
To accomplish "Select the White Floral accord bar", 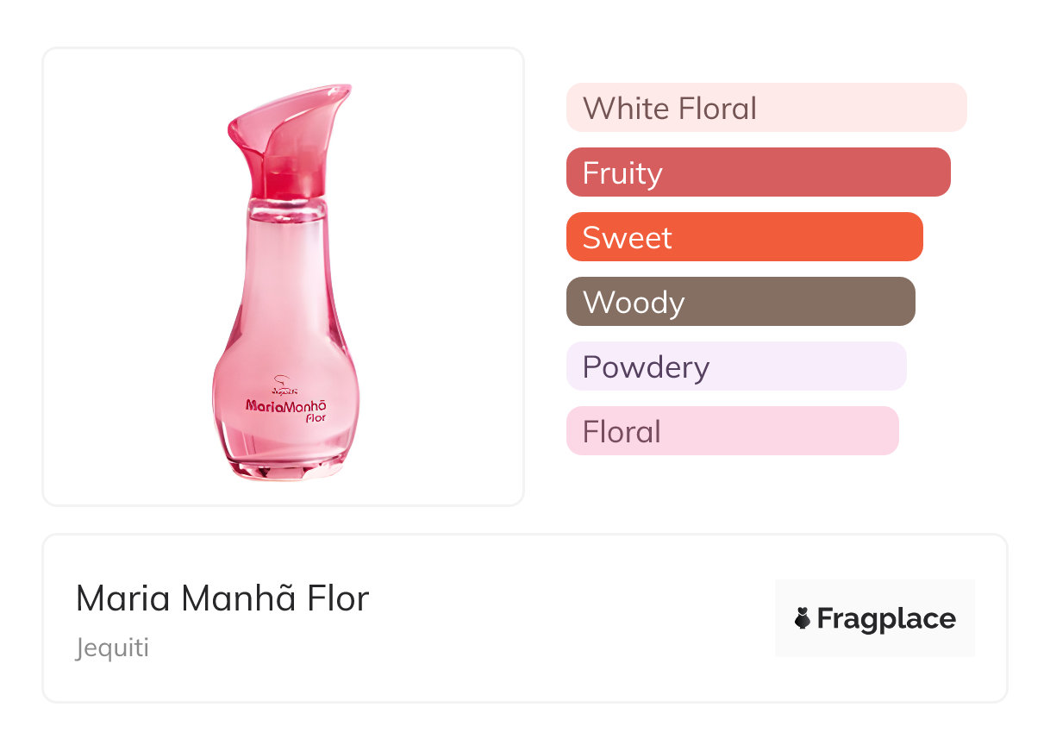I will 766,108.
